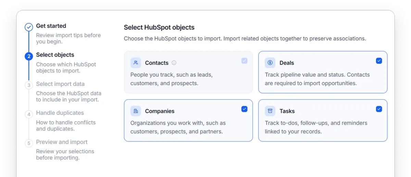Click the Companies building icon
411x177 pixels.
click(136, 111)
